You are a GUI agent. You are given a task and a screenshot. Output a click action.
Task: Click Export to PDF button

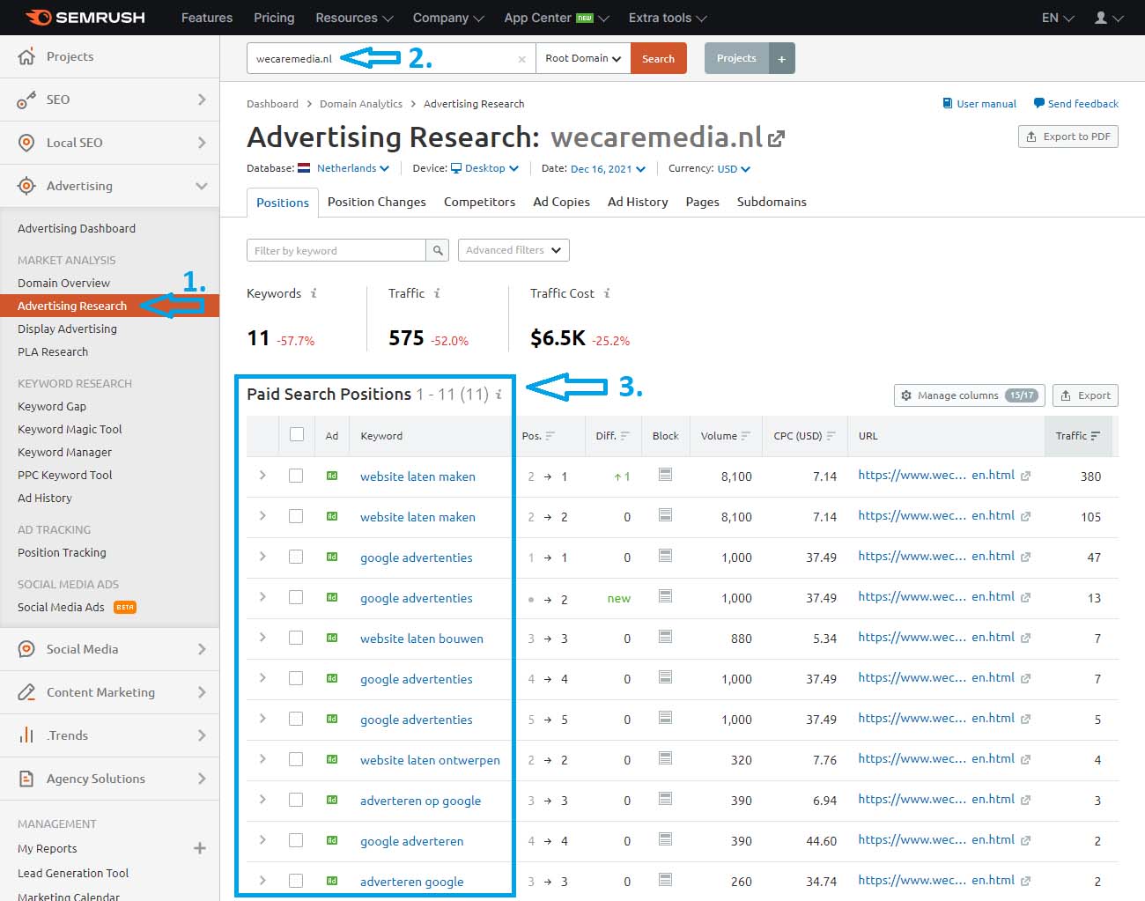point(1067,137)
